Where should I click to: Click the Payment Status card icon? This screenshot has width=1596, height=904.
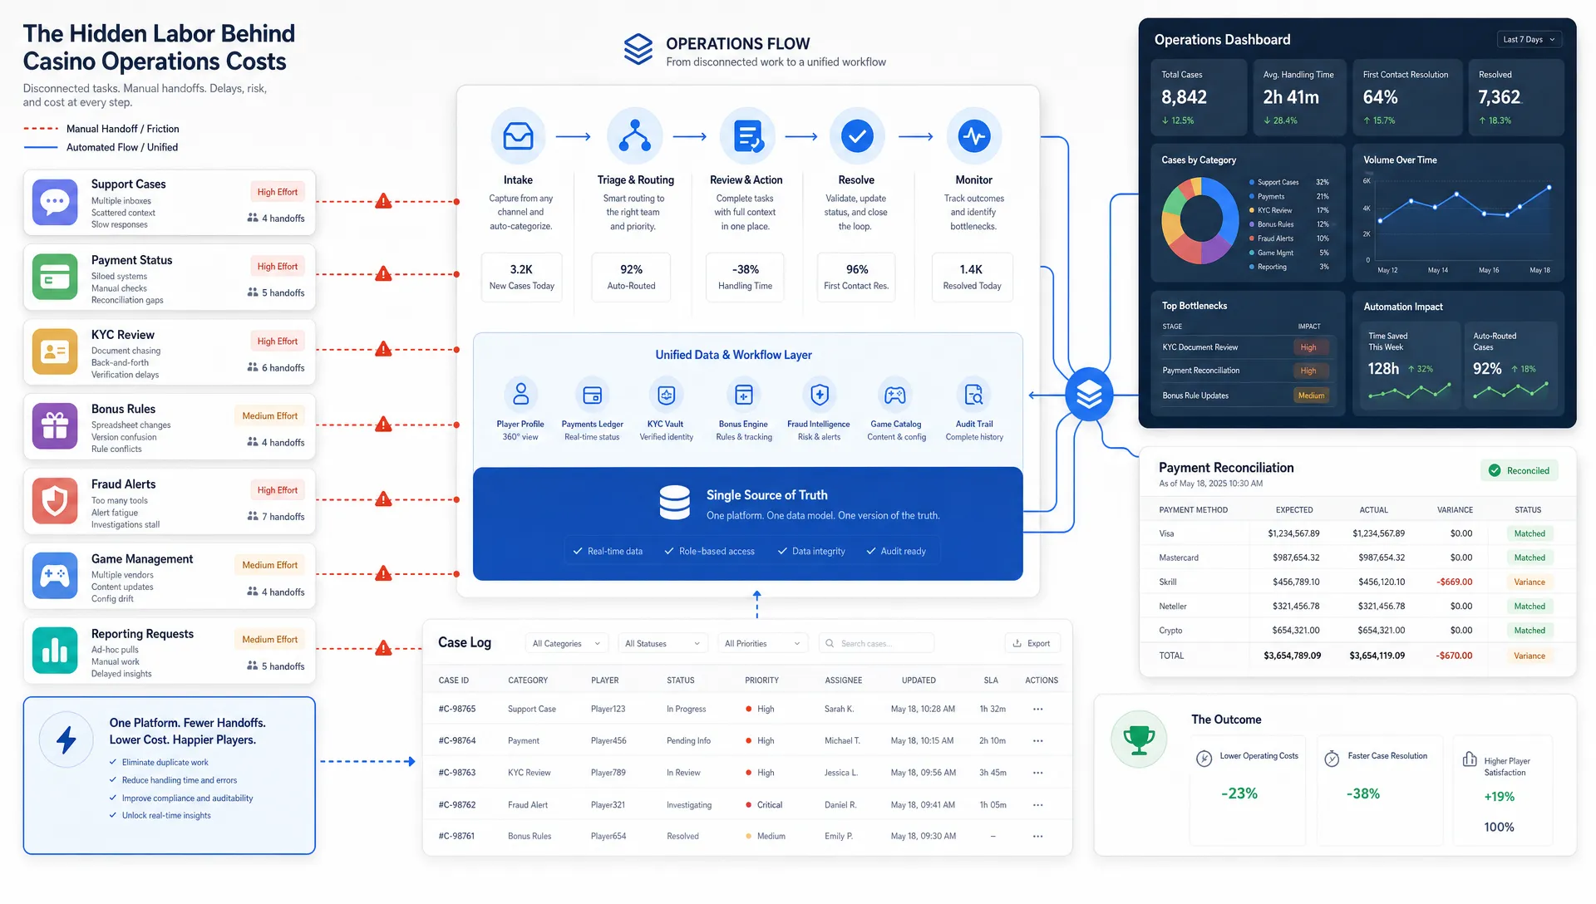pyautogui.click(x=55, y=277)
